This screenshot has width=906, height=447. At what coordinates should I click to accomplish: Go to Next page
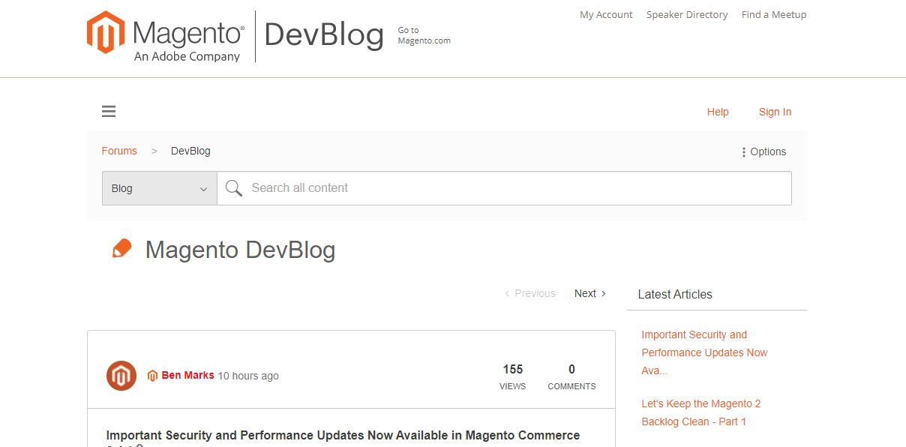[x=590, y=293]
